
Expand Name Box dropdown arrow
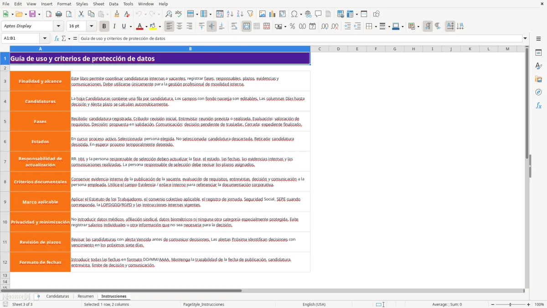click(x=45, y=38)
